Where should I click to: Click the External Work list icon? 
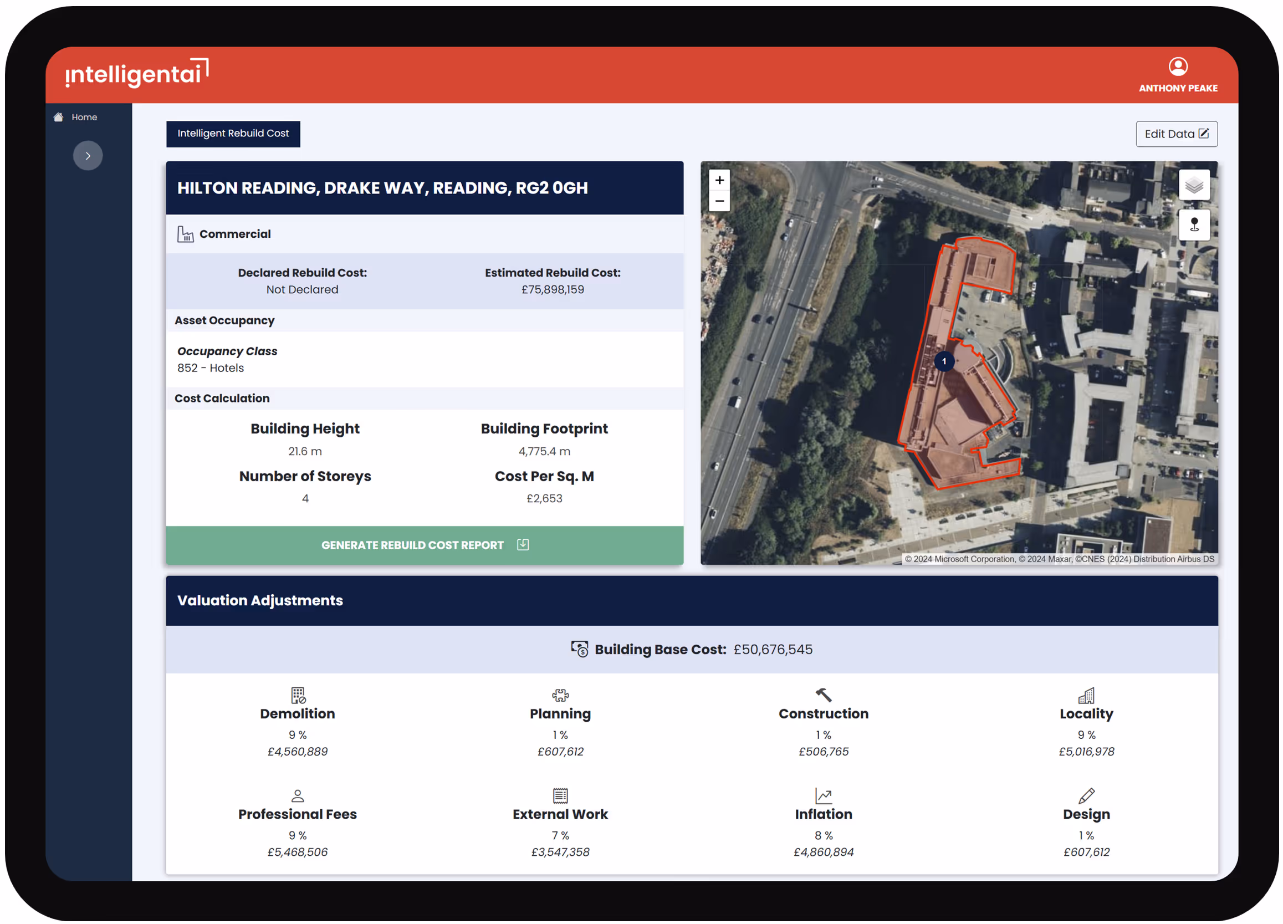pyautogui.click(x=560, y=796)
